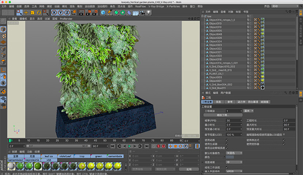The width and height of the screenshot is (303, 175).
Task: Open the 厘米 project scale unit dropdown
Action: click(x=248, y=111)
